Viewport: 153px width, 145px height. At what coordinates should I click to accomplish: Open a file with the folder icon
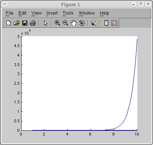17,23
